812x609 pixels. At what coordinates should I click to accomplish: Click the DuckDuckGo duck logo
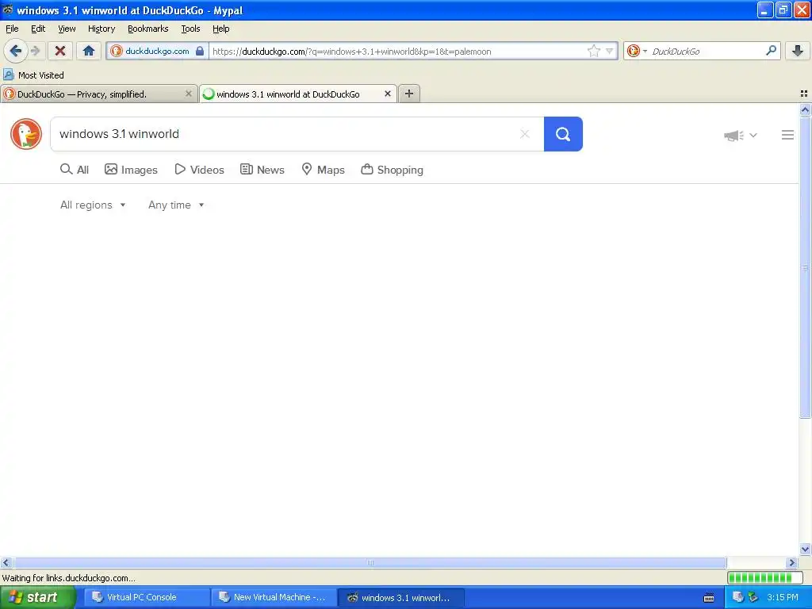26,134
